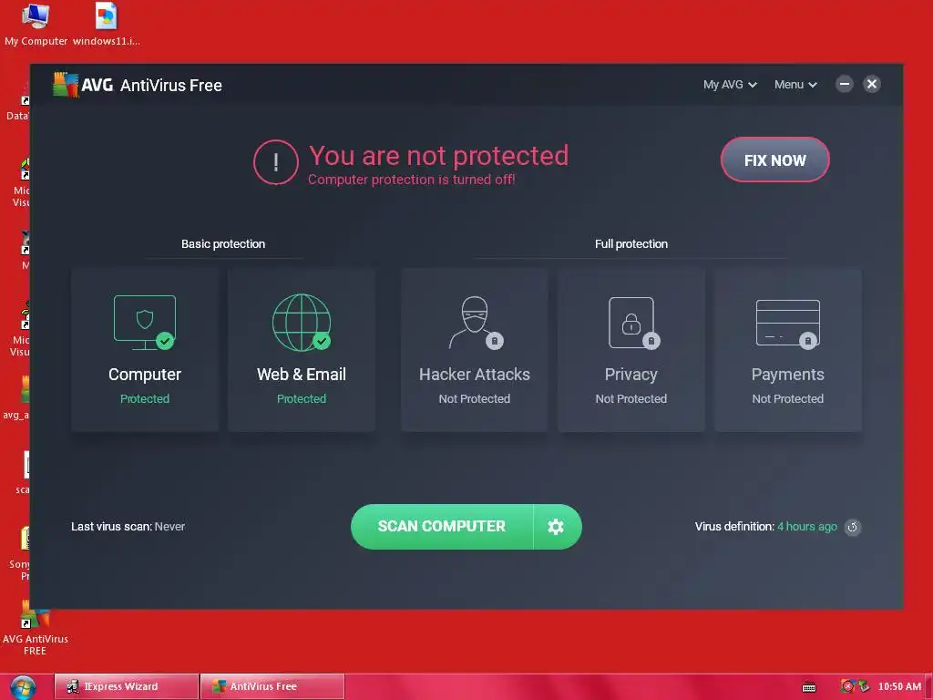
Task: Click the keyboard icon in system tray
Action: (x=809, y=687)
